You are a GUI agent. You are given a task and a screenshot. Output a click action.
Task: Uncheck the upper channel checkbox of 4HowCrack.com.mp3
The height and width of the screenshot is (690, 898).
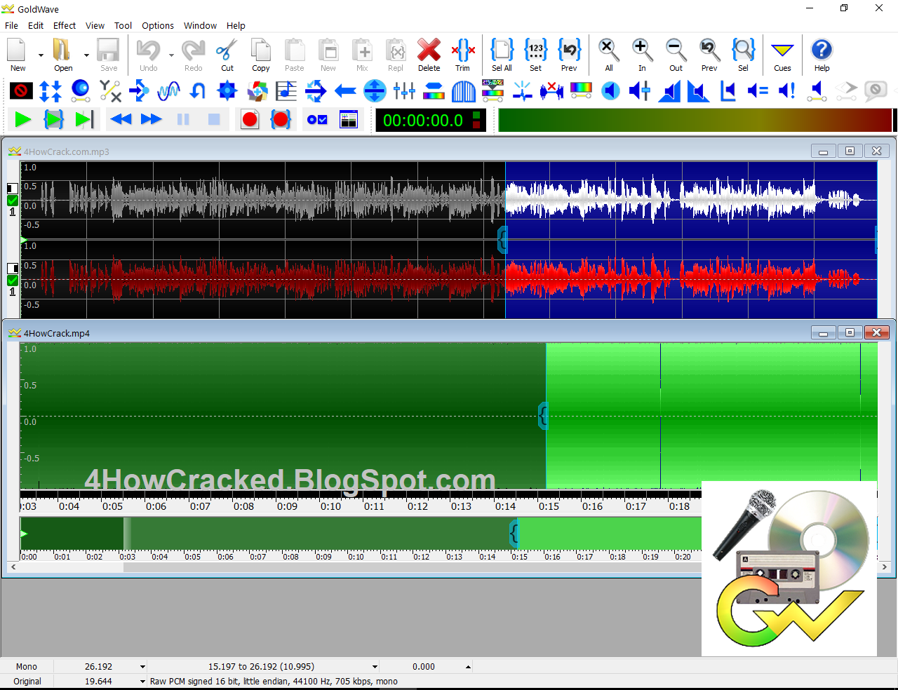12,201
